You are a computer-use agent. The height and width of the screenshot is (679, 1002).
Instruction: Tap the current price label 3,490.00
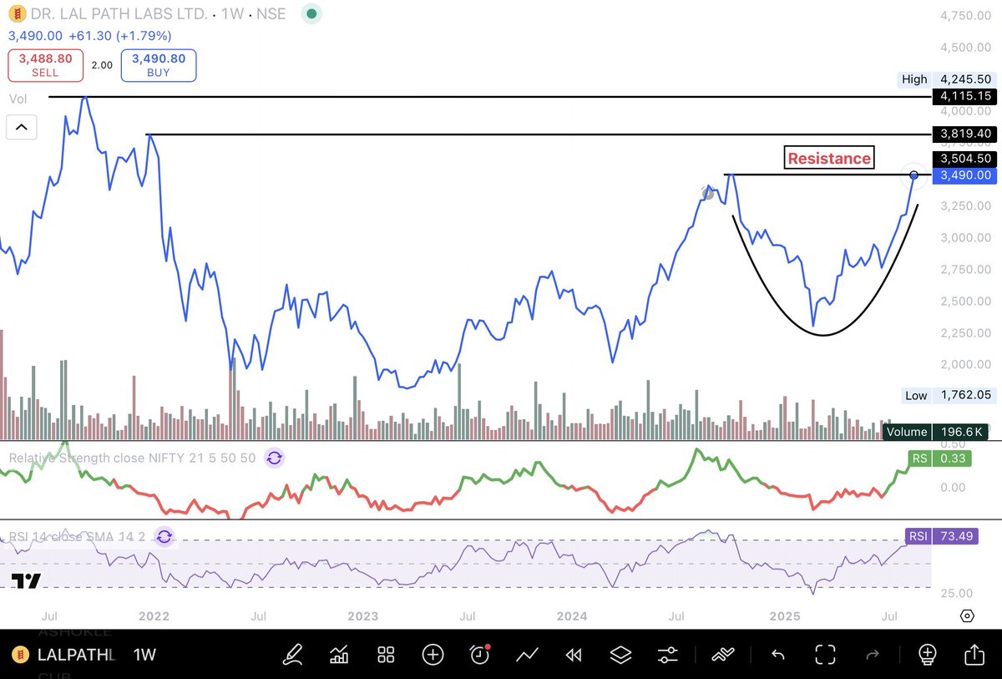pyautogui.click(x=964, y=175)
